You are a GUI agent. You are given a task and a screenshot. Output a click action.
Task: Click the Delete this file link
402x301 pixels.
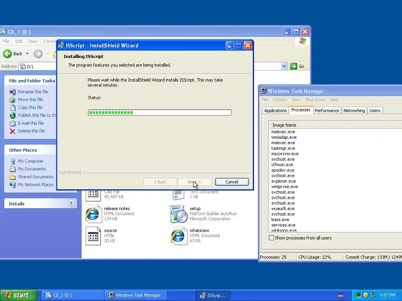click(x=31, y=131)
